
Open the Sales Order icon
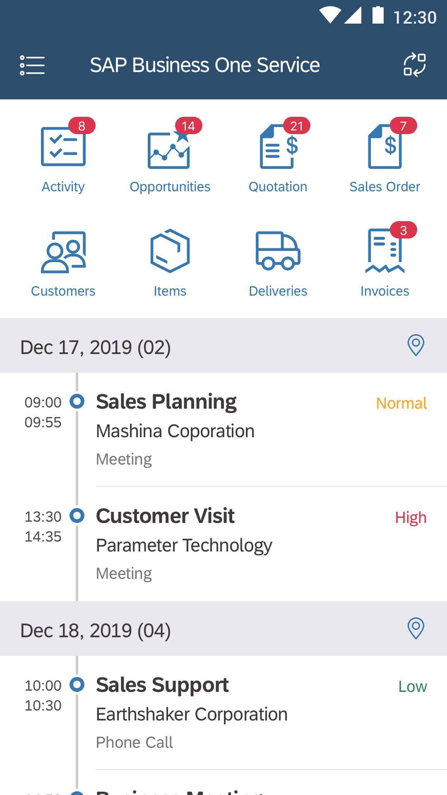point(385,147)
